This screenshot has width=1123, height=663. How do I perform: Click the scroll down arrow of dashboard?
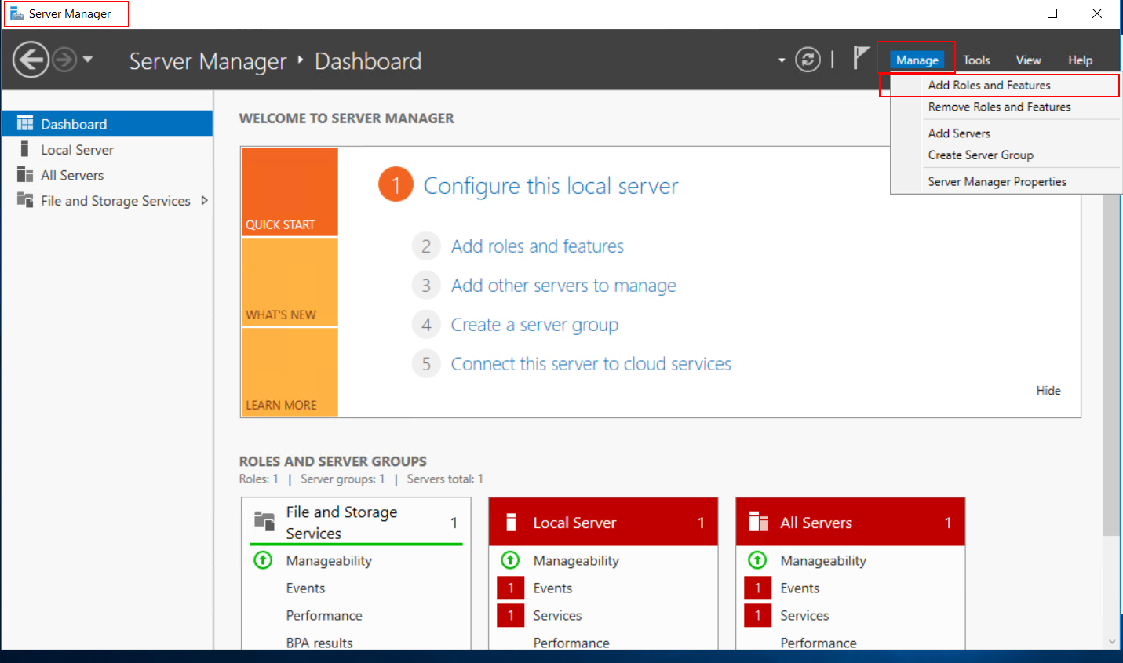coord(1111,641)
